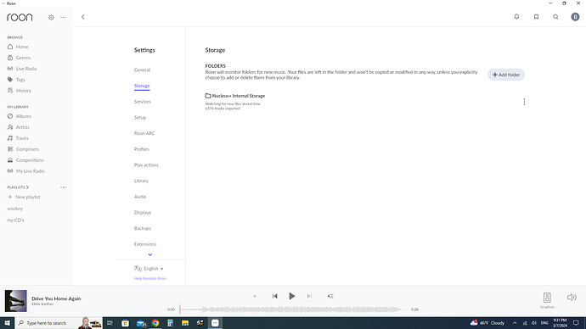Click the Add folder button
The height and width of the screenshot is (329, 586).
click(506, 75)
